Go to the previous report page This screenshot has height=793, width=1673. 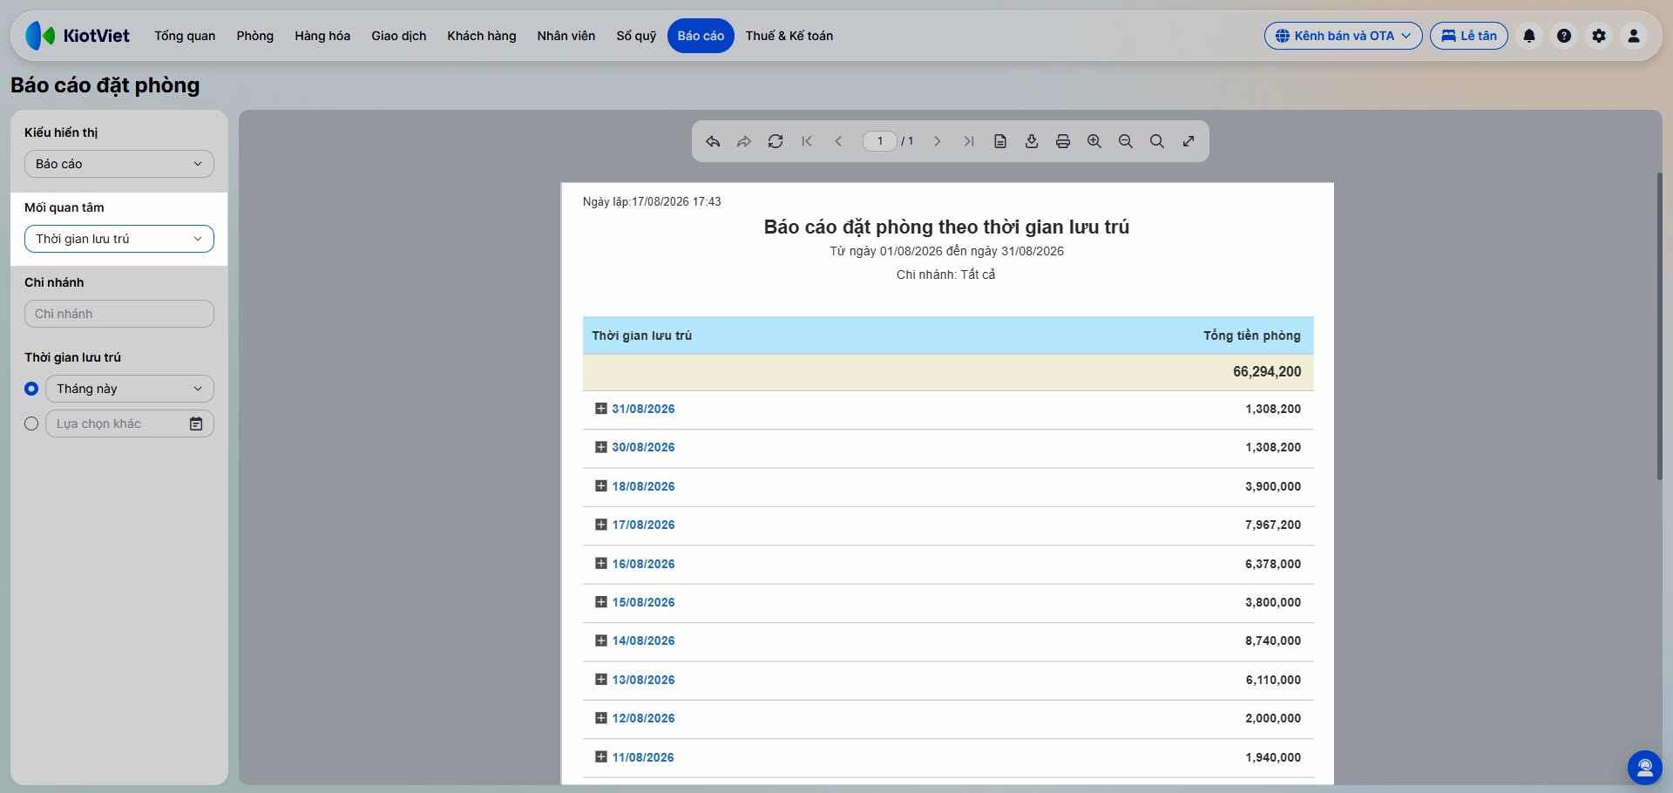838,141
